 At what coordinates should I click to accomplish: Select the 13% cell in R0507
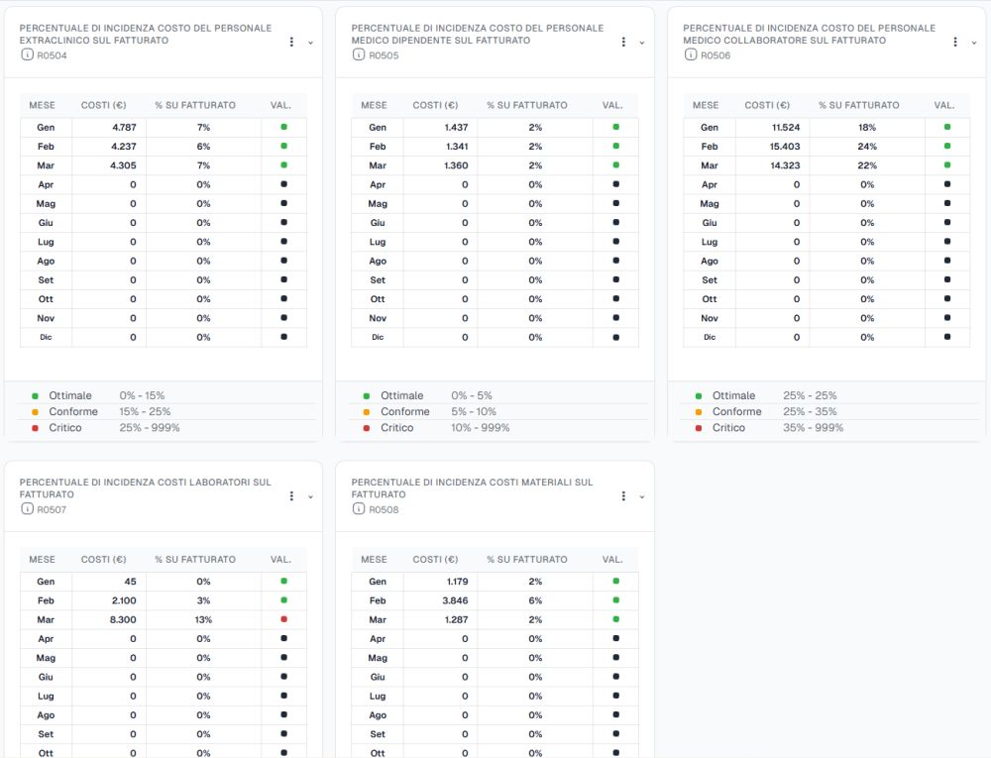click(x=203, y=619)
